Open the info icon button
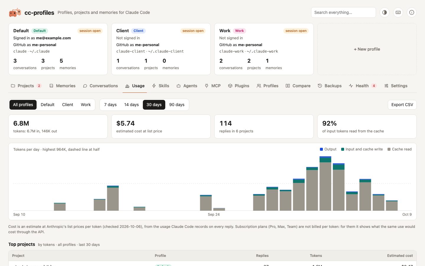 point(412,12)
